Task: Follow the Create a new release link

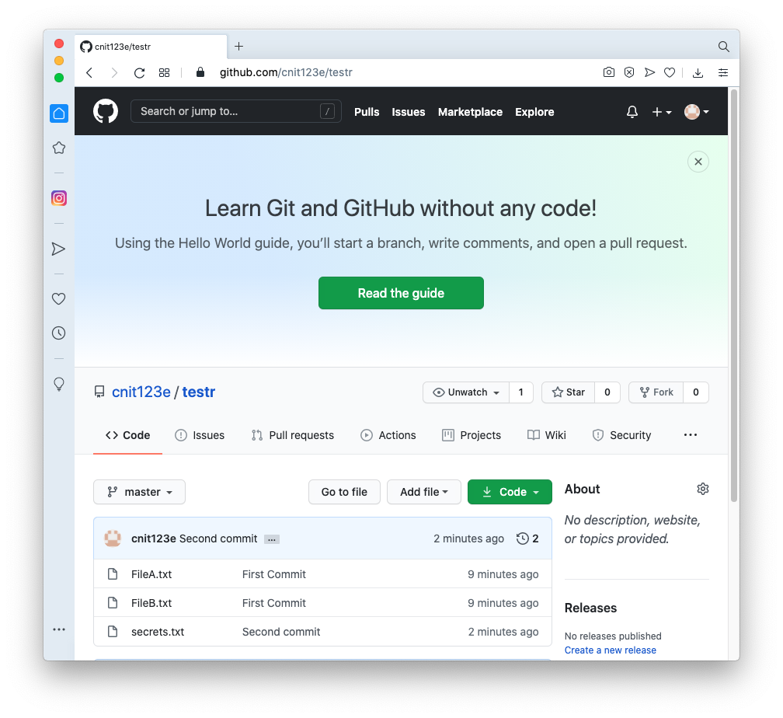Action: tap(611, 650)
